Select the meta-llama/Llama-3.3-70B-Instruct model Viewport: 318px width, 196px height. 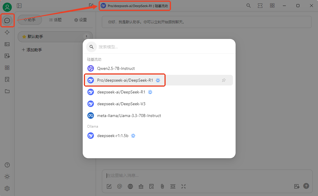158,116
